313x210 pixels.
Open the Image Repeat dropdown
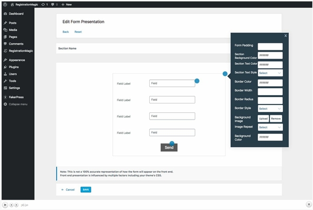(x=270, y=127)
